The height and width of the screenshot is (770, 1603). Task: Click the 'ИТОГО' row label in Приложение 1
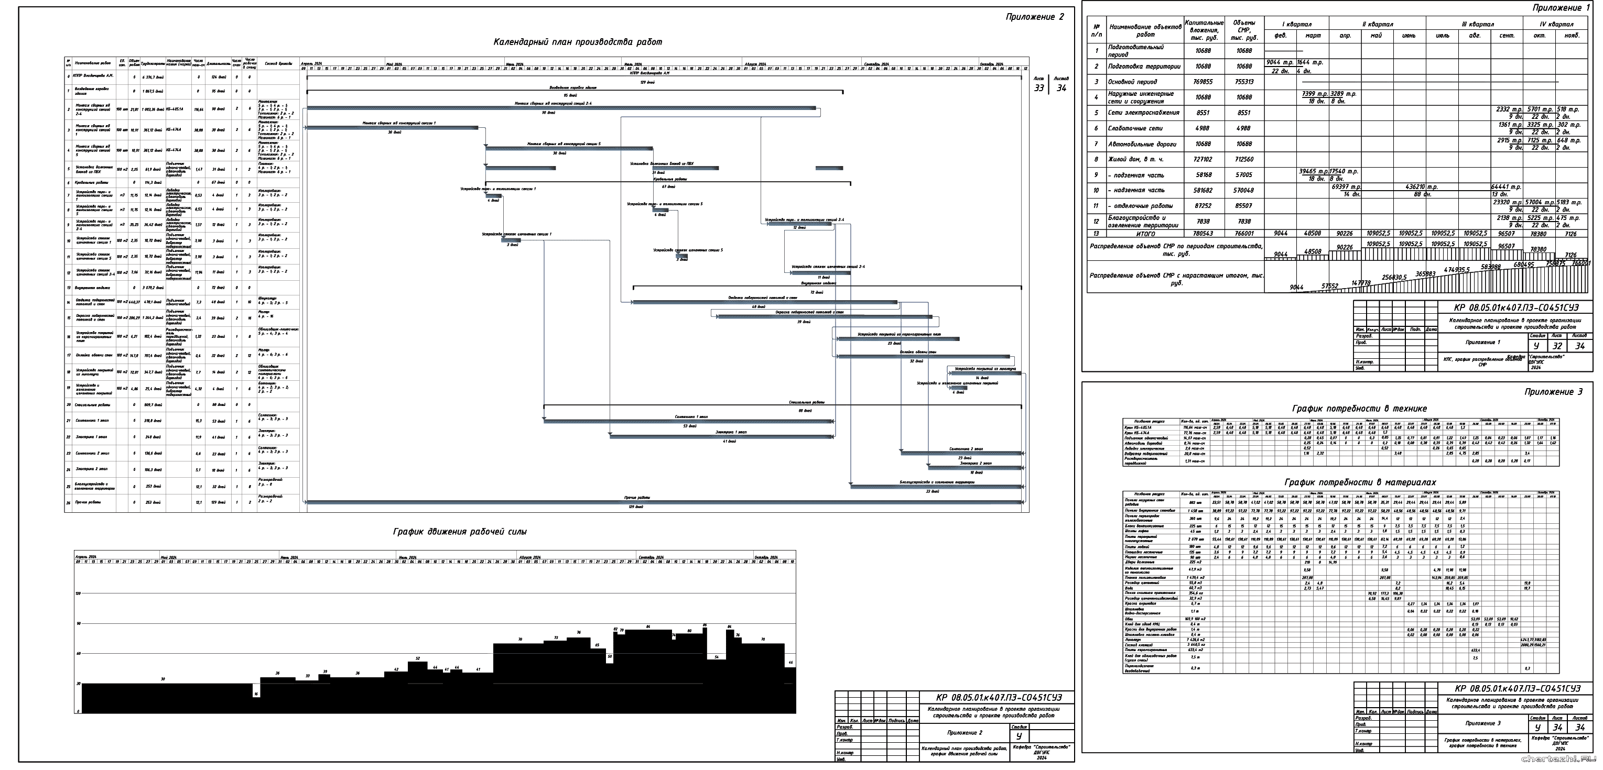(x=1145, y=234)
